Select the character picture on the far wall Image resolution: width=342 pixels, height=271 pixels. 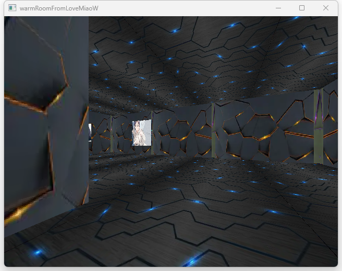click(142, 133)
